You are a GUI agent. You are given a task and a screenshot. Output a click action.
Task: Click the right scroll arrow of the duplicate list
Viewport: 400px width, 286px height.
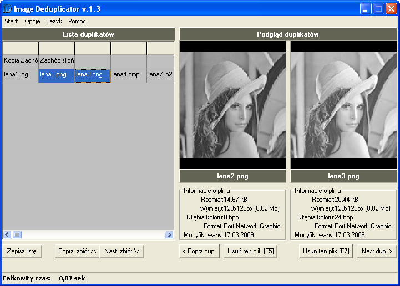pos(169,234)
